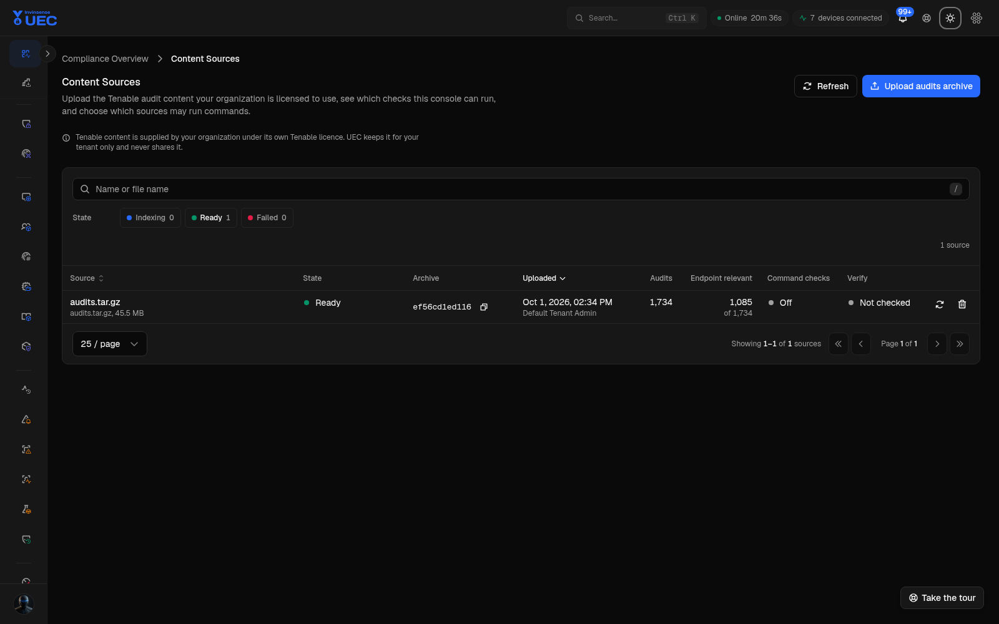The width and height of the screenshot is (999, 624).
Task: Open the 25 / page dropdown
Action: pyautogui.click(x=110, y=344)
